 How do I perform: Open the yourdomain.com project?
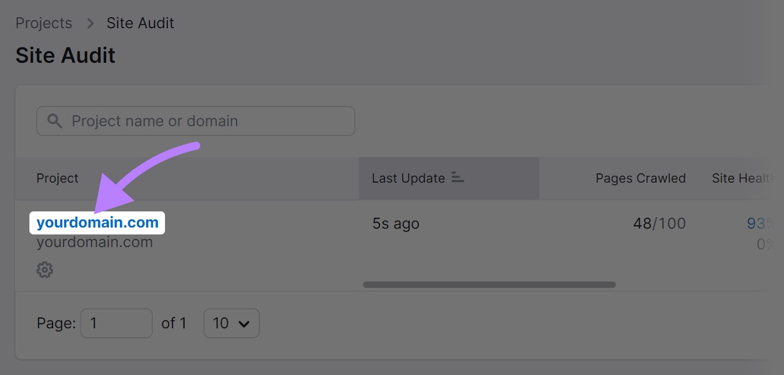pos(97,223)
